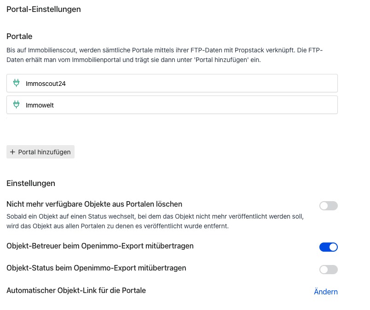
Task: Click the 'Nicht mehr verfügbare Objekte' setting label
Action: pyautogui.click(x=94, y=204)
